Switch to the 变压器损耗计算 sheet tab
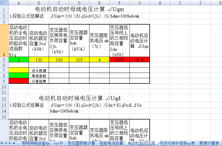The height and width of the screenshot is (146, 222). (x=81, y=143)
